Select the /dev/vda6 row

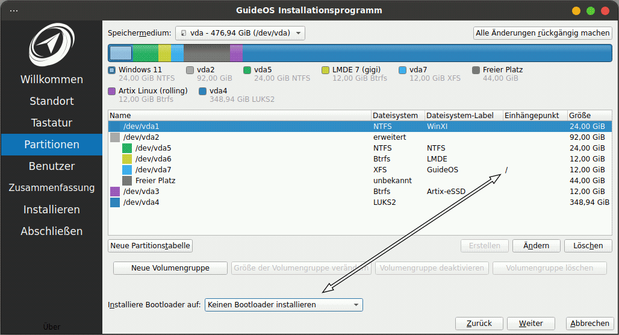pos(360,159)
